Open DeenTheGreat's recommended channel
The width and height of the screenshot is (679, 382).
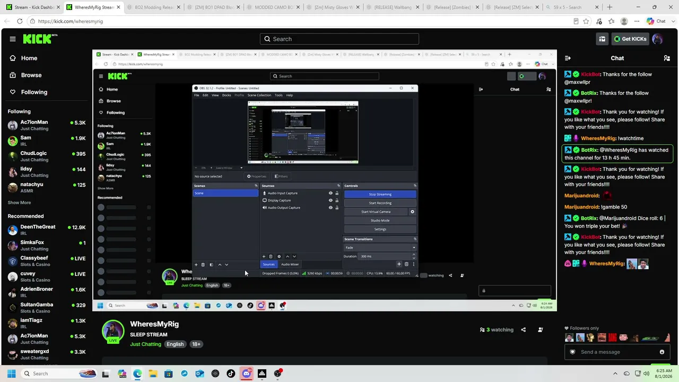pyautogui.click(x=47, y=230)
